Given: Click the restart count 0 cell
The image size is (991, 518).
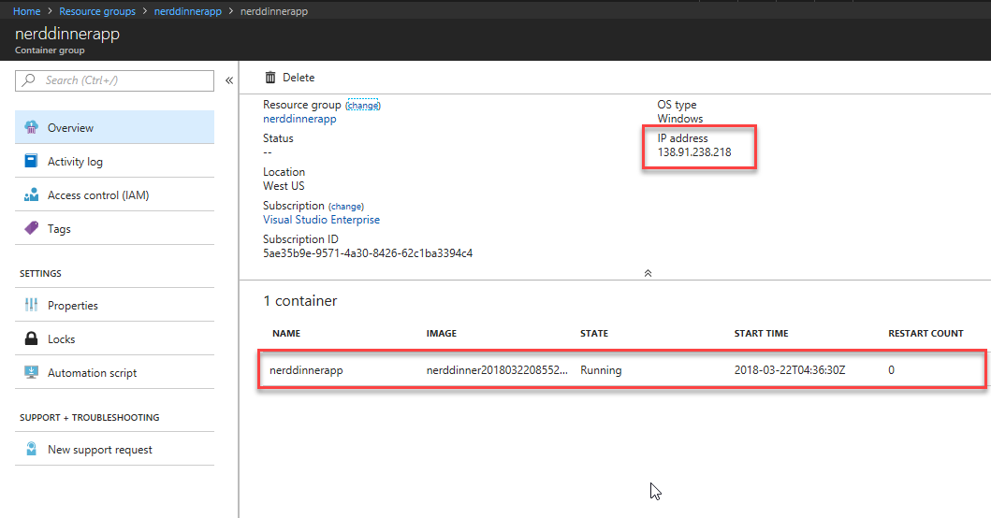Looking at the screenshot, I should pyautogui.click(x=891, y=370).
